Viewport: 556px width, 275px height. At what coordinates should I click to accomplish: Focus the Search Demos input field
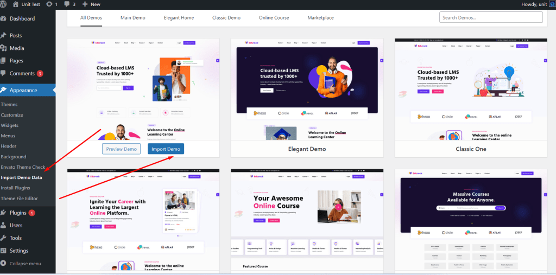pyautogui.click(x=491, y=17)
